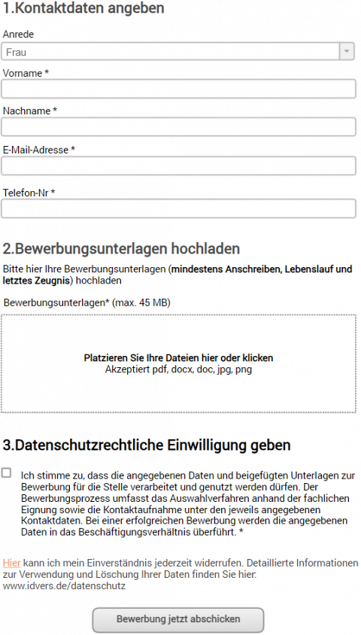Submit with 'Bewerbung jetzt abschicken' button
This screenshot has height=635, width=361.
click(178, 619)
